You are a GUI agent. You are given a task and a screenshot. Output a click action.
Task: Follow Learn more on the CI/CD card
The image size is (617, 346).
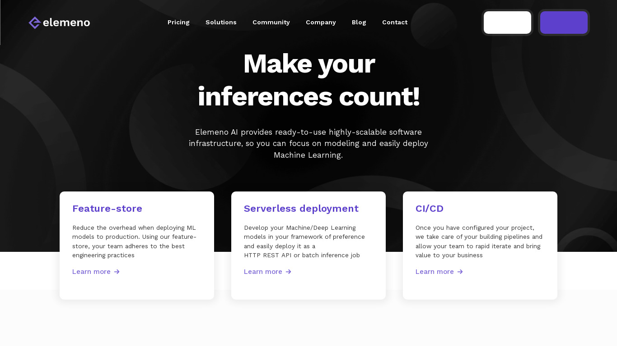(439, 272)
